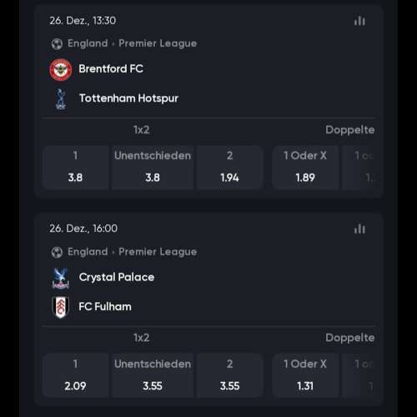Click the Crystal Palace eagle crest
This screenshot has width=417, height=417.
coord(61,278)
